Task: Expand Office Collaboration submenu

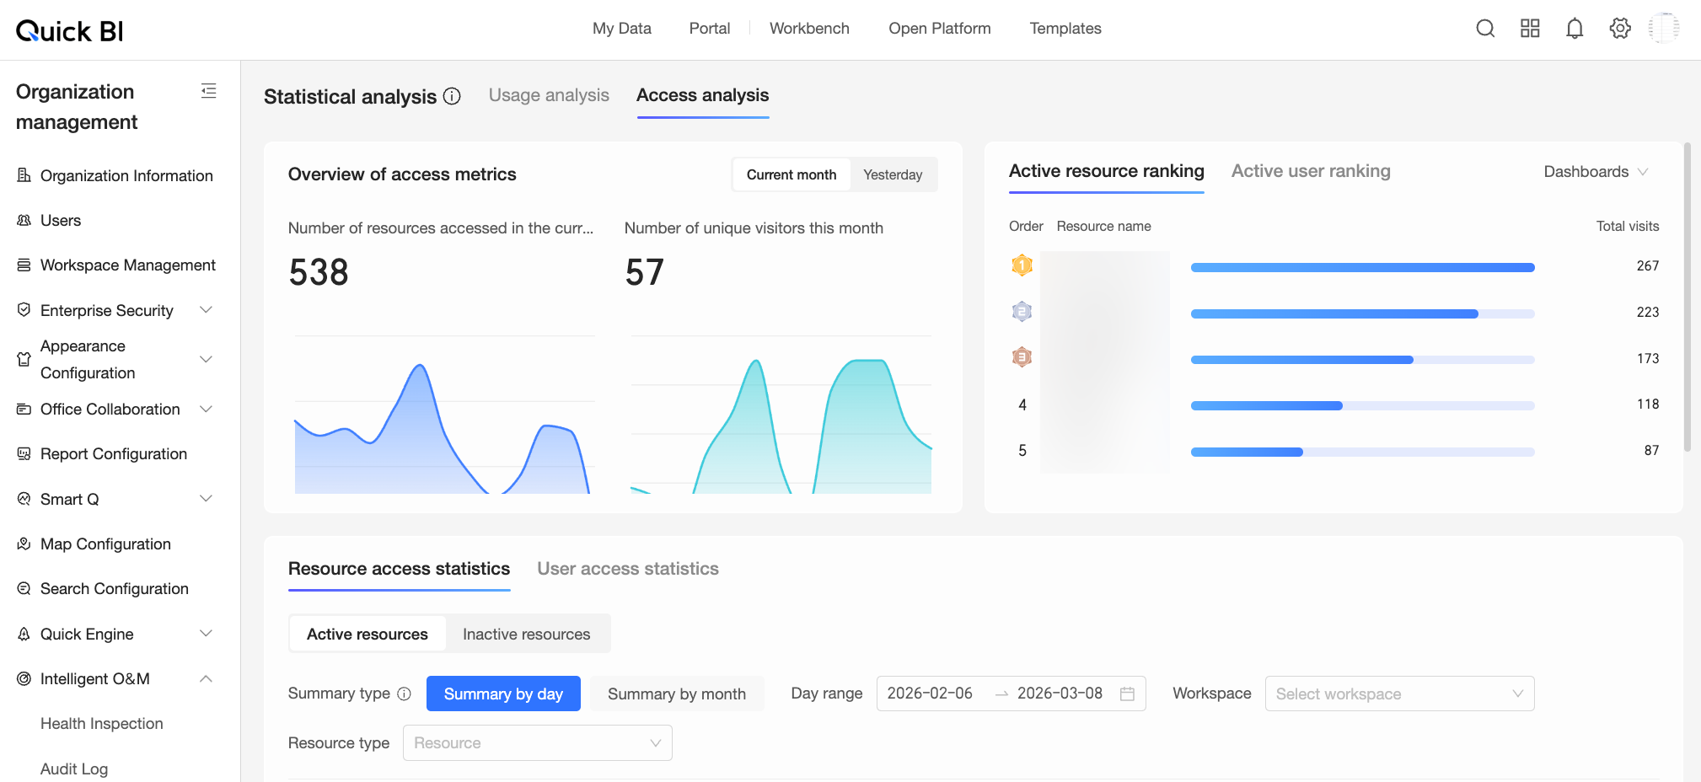Action: [x=206, y=409]
